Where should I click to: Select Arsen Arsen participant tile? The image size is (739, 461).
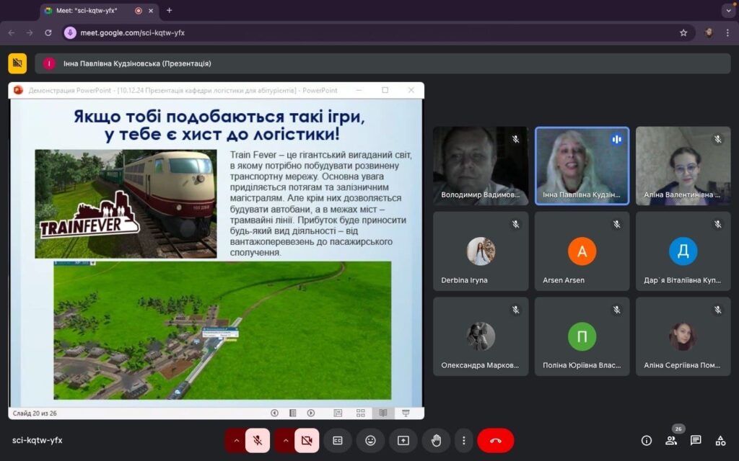pos(582,251)
